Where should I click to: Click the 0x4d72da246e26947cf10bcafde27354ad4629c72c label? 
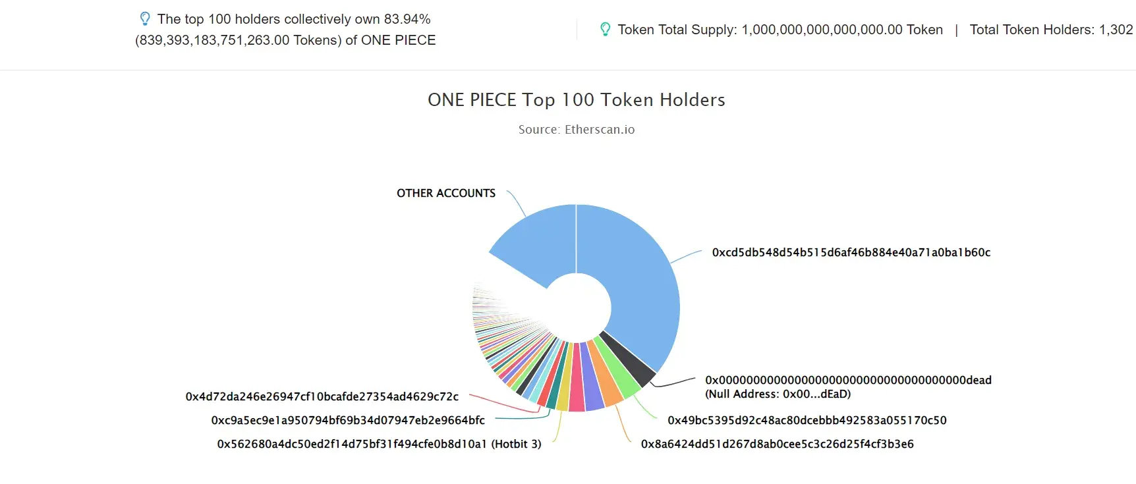point(322,396)
